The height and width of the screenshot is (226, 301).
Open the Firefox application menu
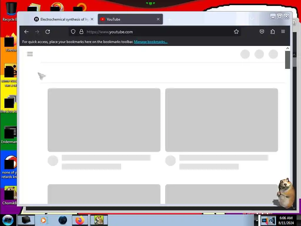click(x=283, y=31)
